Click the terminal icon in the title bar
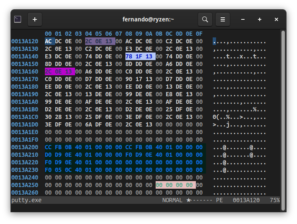 (x=18, y=19)
